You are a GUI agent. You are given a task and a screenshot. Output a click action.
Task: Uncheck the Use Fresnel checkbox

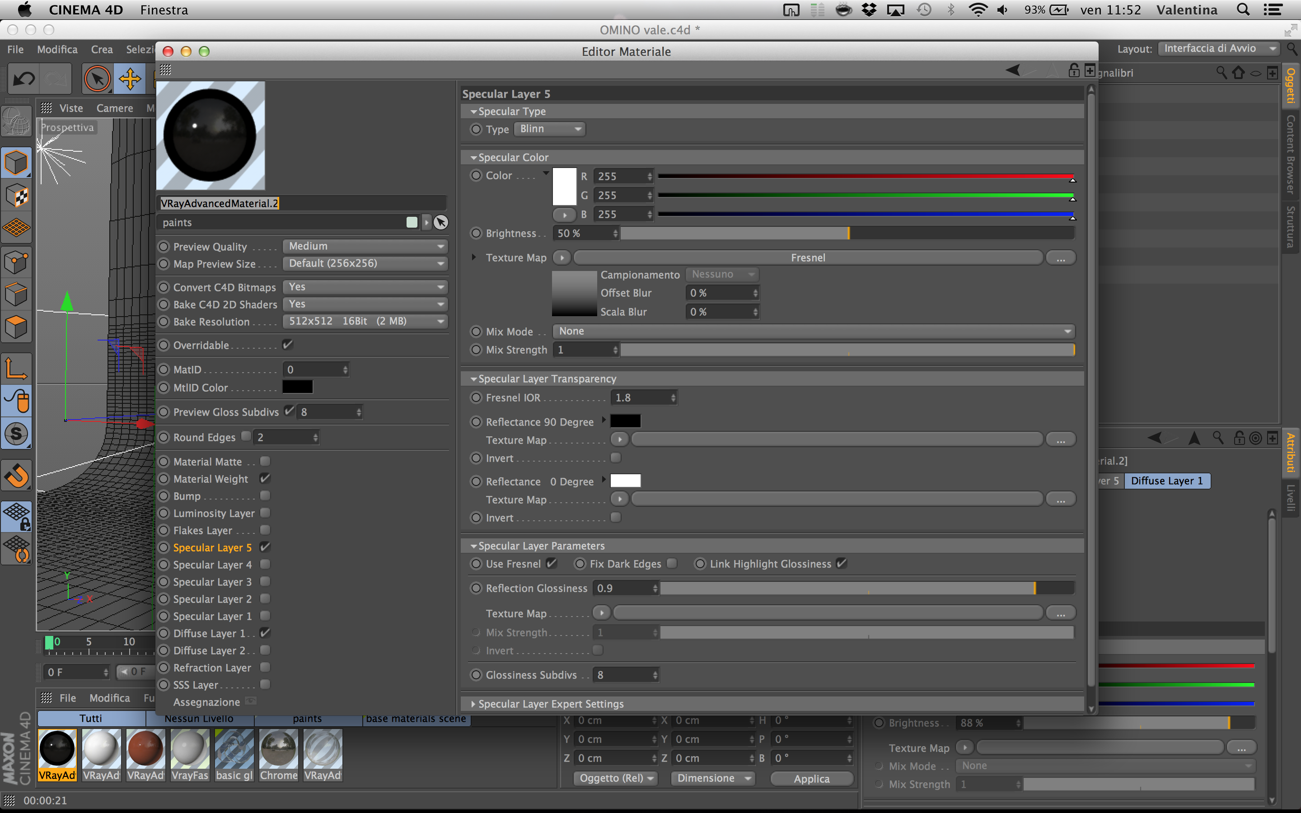[x=552, y=564]
